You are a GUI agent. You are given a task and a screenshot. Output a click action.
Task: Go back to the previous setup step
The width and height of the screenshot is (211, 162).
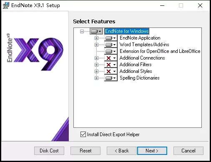tap(122, 151)
